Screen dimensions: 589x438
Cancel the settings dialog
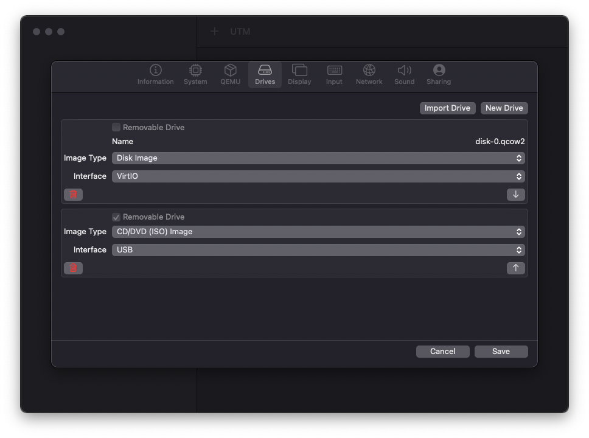(442, 351)
